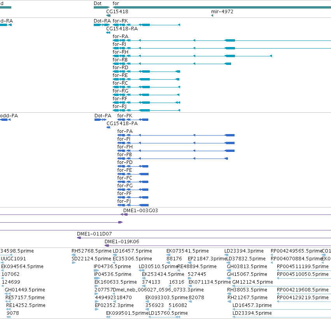
Task: Open BAC clone DME1-019K06 label
Action: point(122,242)
